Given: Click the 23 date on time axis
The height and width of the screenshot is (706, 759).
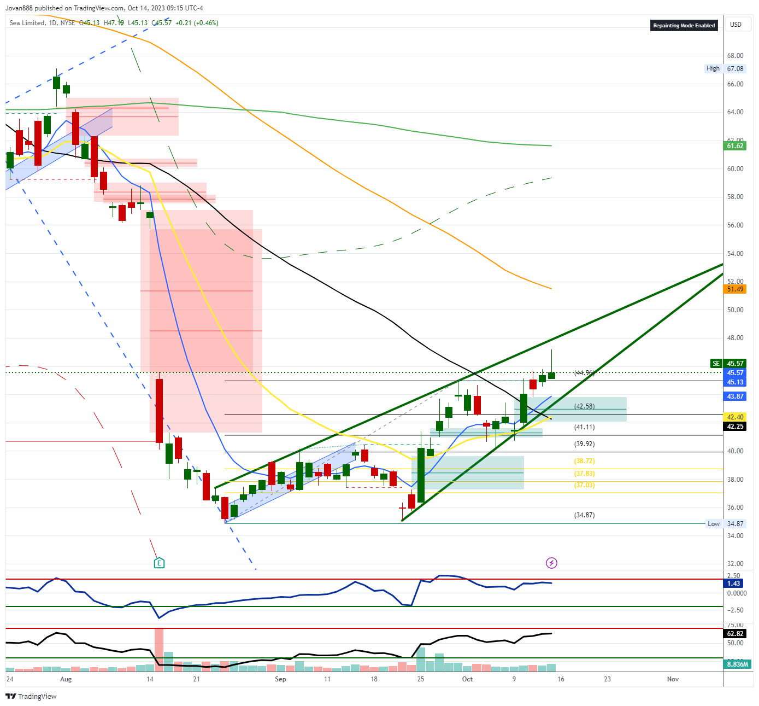Looking at the screenshot, I should coord(608,679).
